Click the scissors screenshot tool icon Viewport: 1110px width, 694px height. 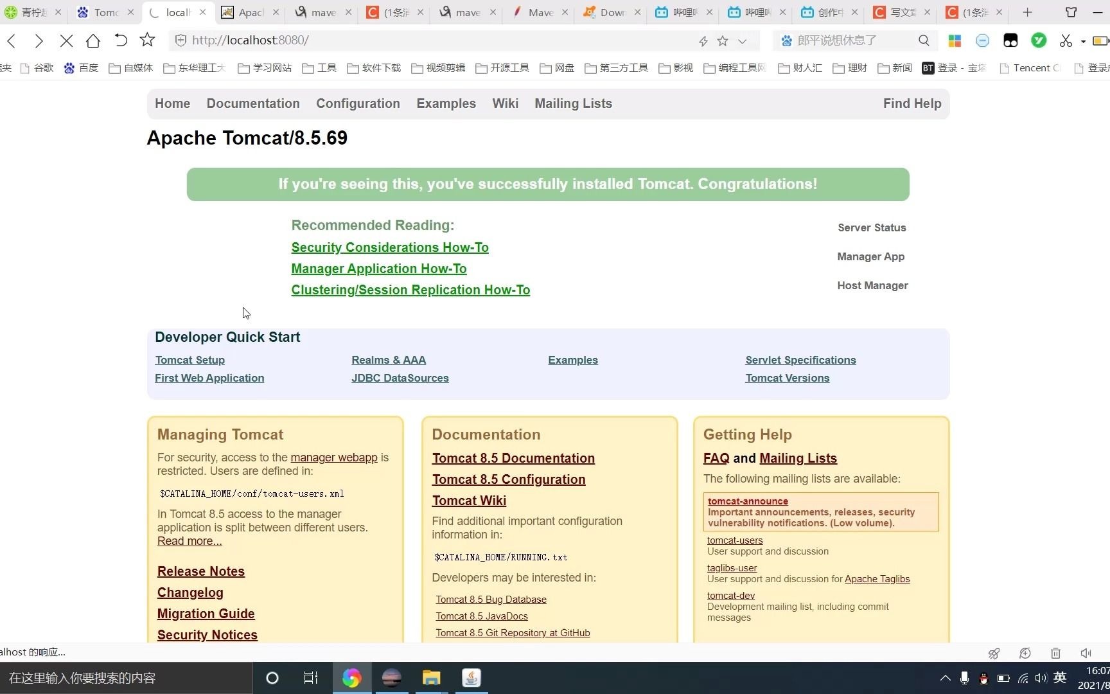[x=1066, y=41]
